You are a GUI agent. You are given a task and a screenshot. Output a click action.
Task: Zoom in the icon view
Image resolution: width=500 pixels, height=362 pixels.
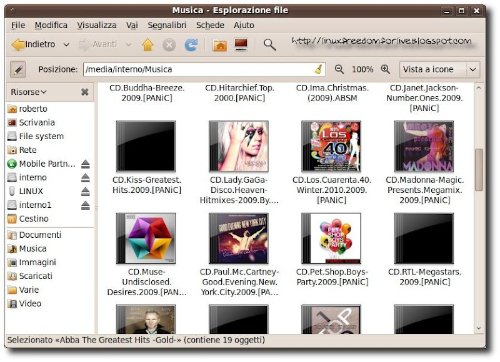[385, 69]
